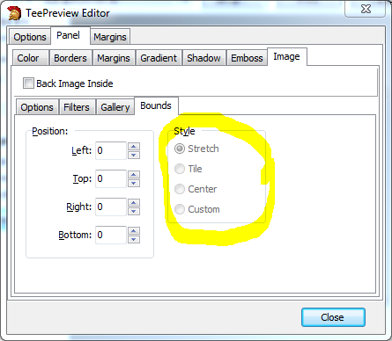Click the TeePreview Editor helmet icon
Image resolution: width=392 pixels, height=341 pixels.
[14, 13]
